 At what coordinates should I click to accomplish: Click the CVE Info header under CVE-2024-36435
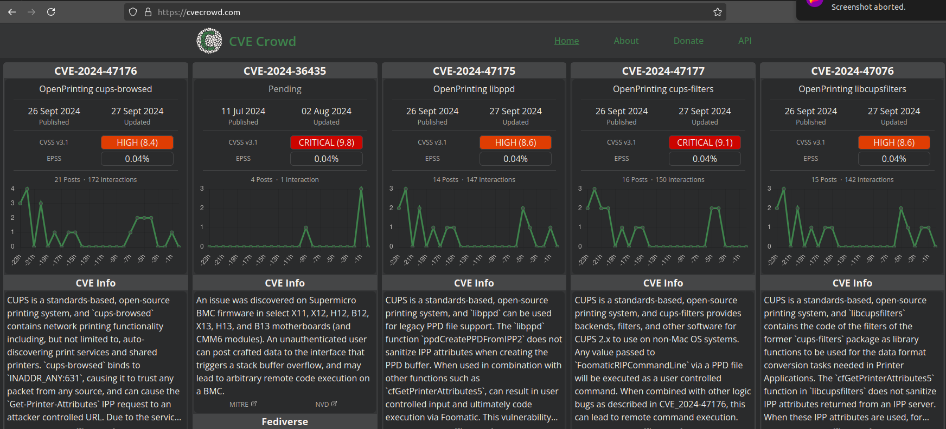(x=285, y=283)
